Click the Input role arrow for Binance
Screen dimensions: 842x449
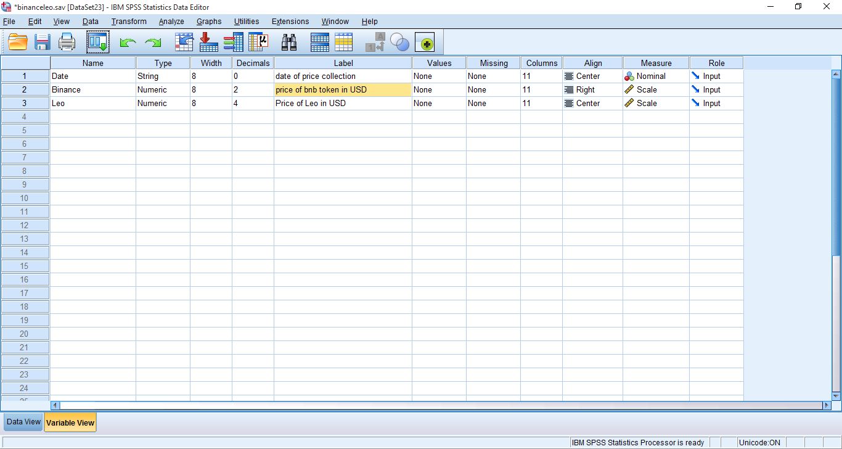(696, 90)
